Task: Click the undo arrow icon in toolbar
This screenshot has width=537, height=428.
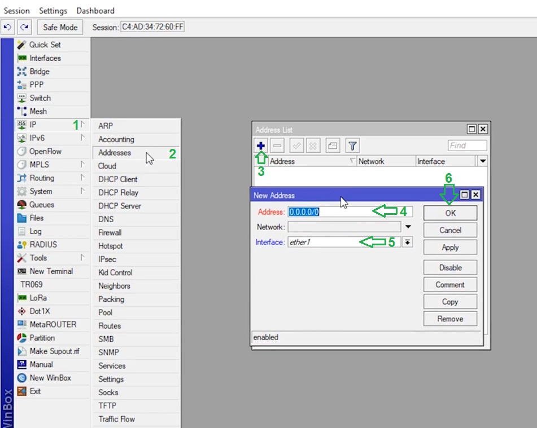Action: 8,27
